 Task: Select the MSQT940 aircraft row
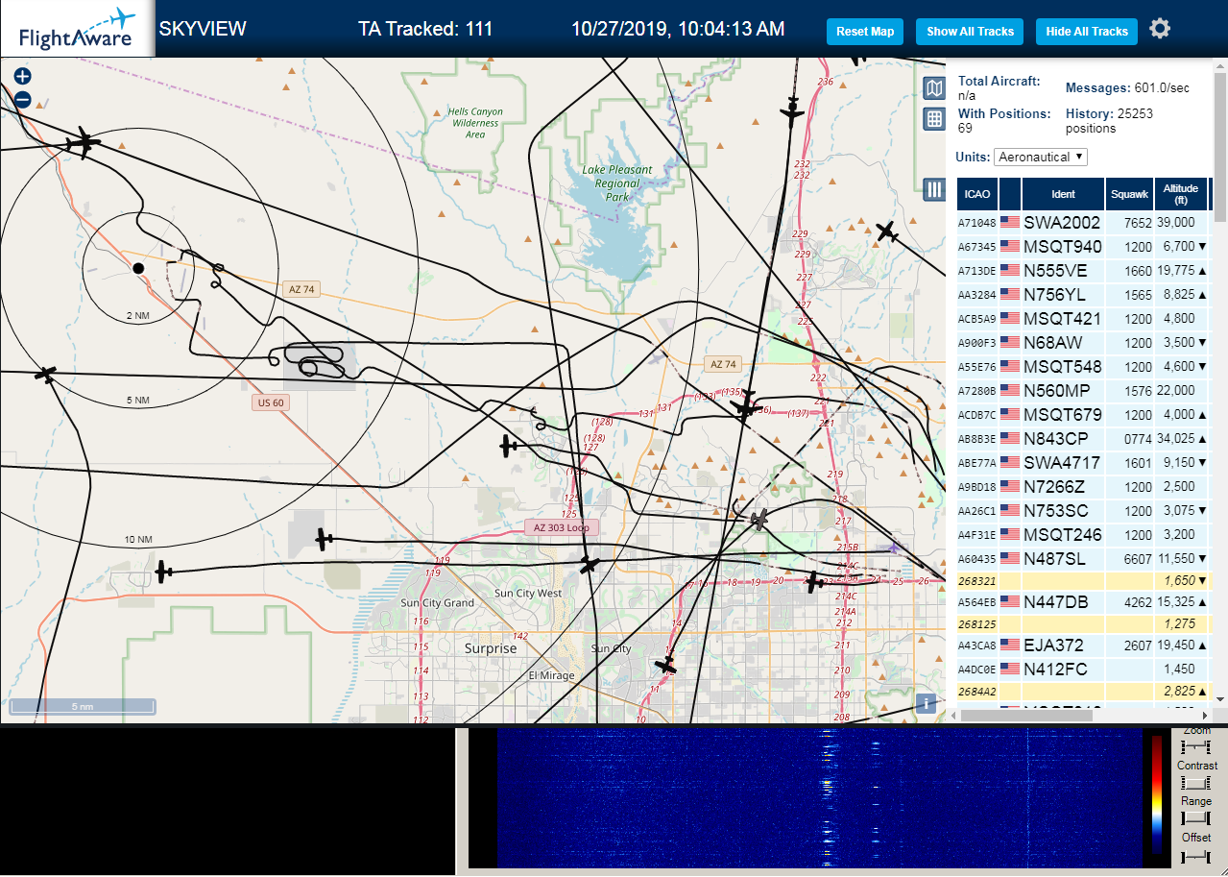coord(1083,246)
